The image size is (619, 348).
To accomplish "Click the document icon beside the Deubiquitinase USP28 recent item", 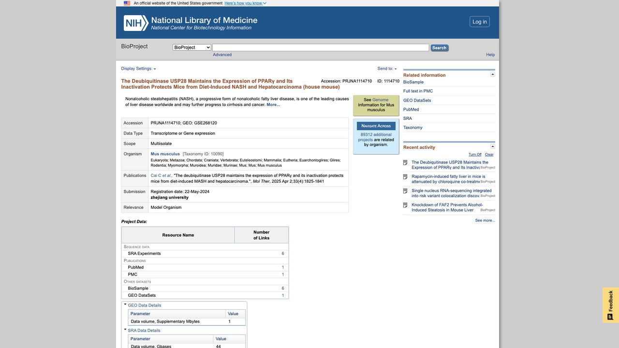I will [x=405, y=163].
